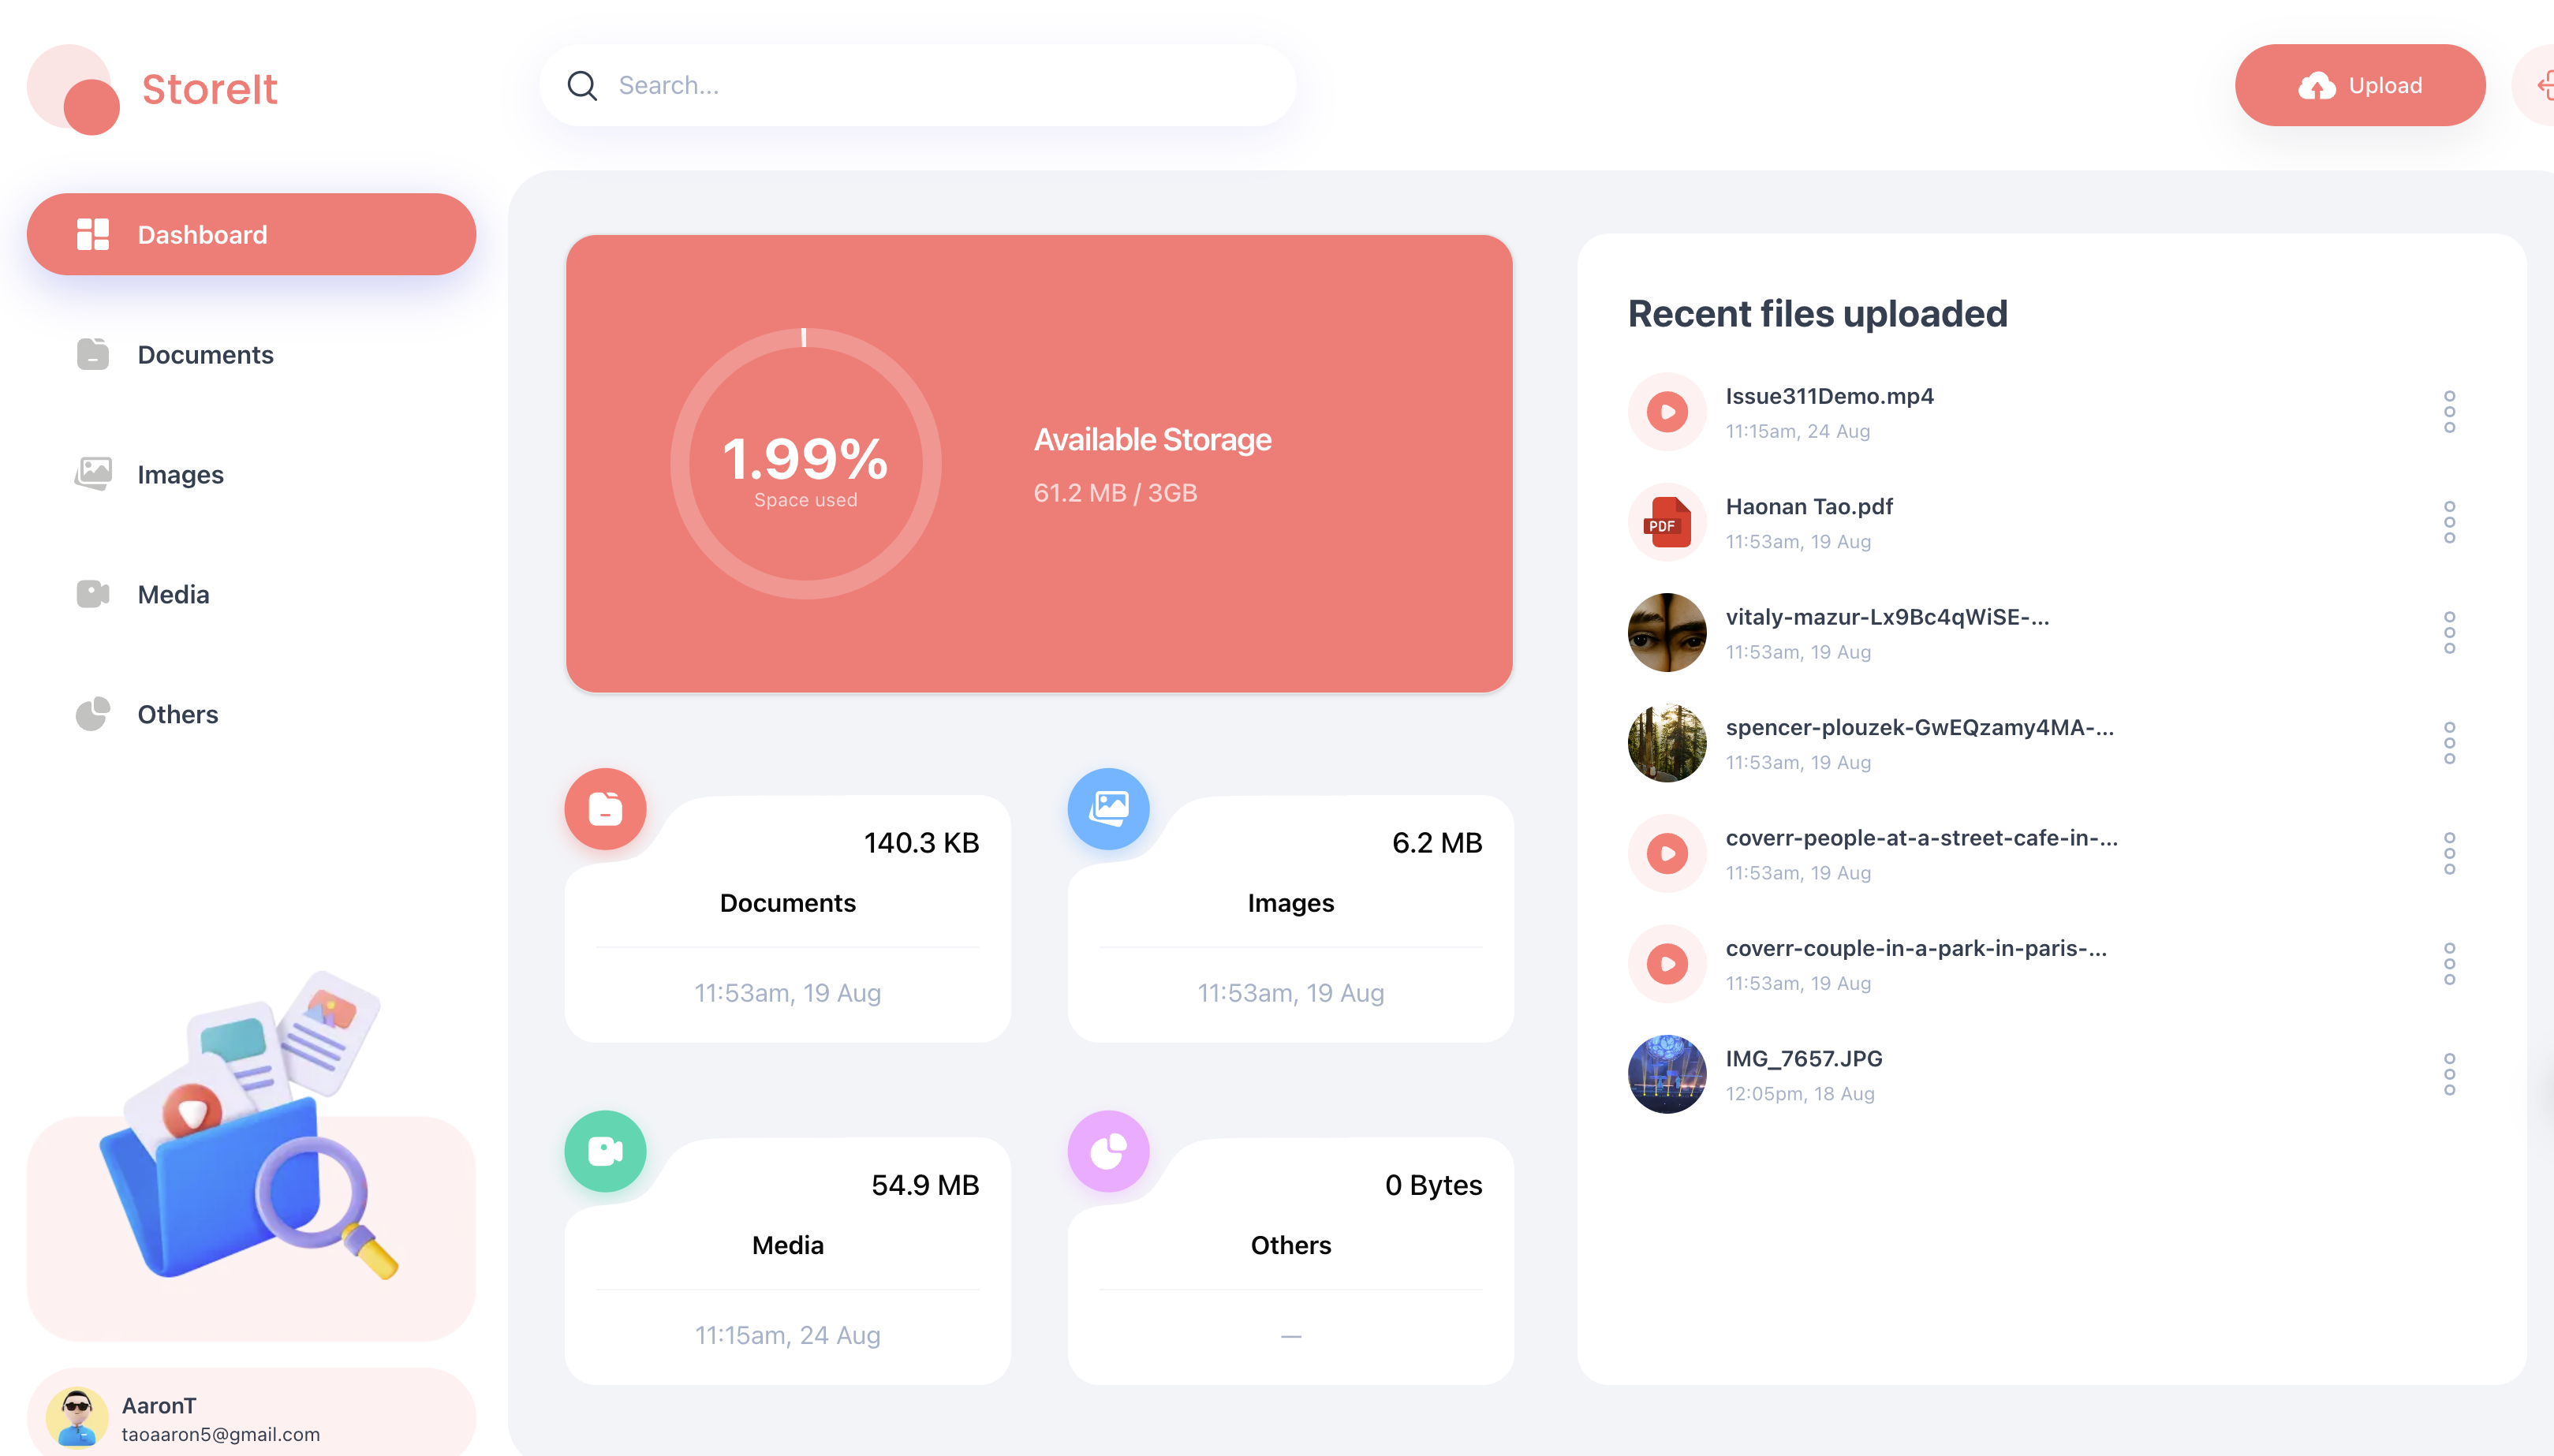Image resolution: width=2554 pixels, height=1456 pixels.
Task: Click the search magnifier icon
Action: click(582, 86)
